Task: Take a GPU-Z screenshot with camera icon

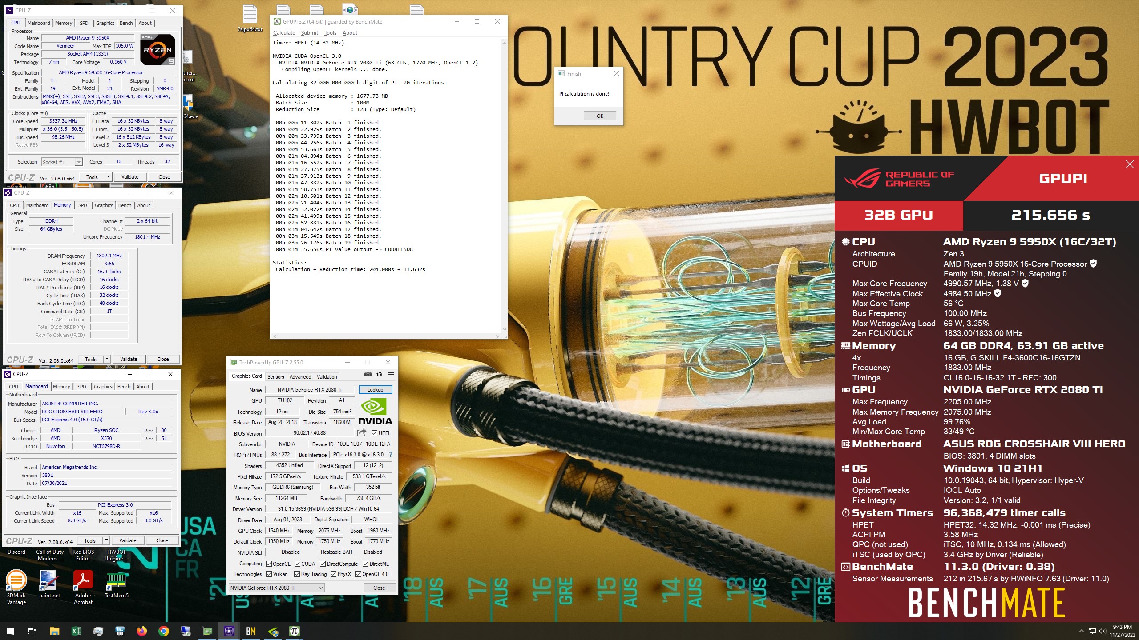Action: point(368,374)
